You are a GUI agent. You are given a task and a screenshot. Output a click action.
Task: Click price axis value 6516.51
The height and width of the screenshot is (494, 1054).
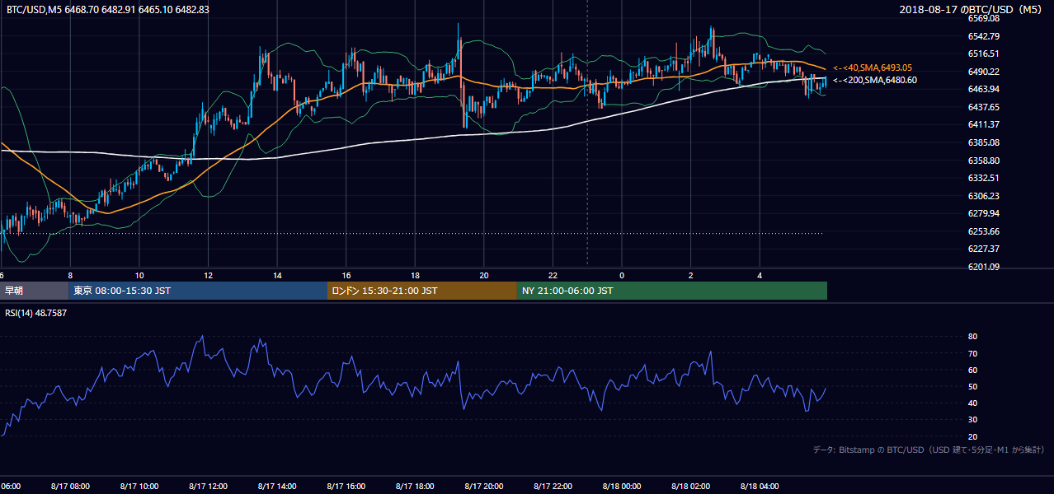pyautogui.click(x=983, y=54)
